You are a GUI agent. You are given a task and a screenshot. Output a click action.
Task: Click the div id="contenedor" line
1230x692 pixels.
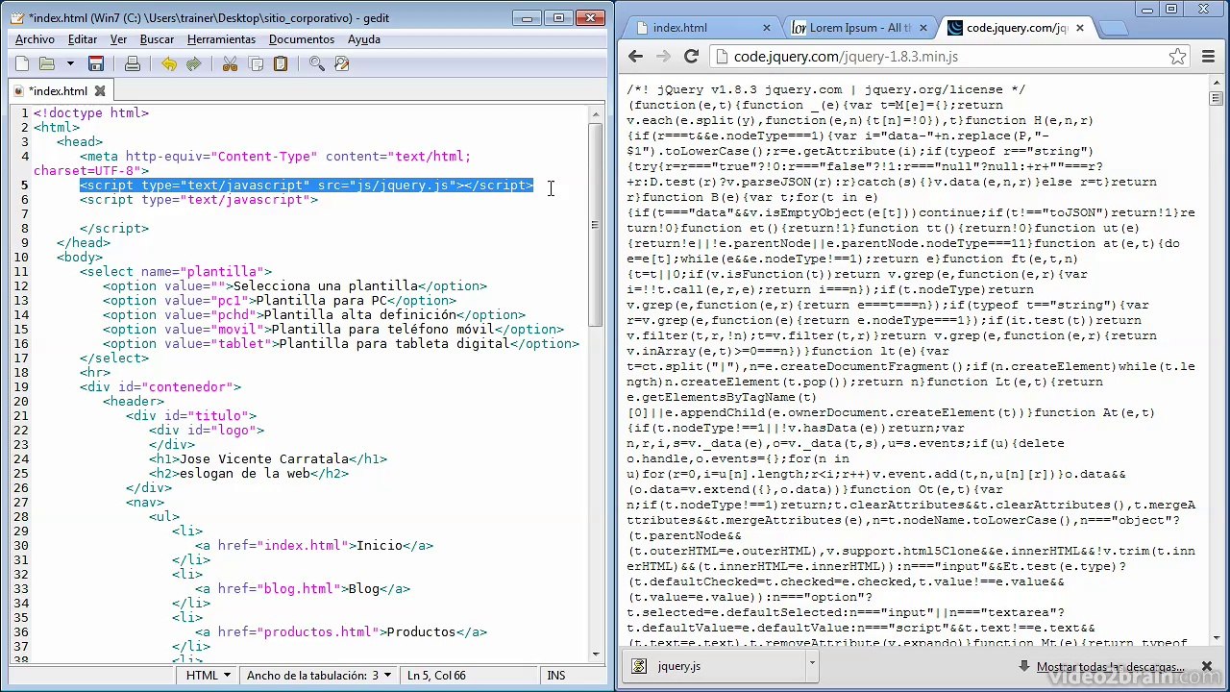pyautogui.click(x=160, y=386)
